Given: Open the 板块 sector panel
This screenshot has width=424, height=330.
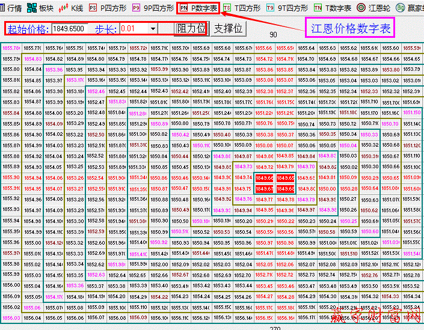Looking at the screenshot, I should click(41, 8).
